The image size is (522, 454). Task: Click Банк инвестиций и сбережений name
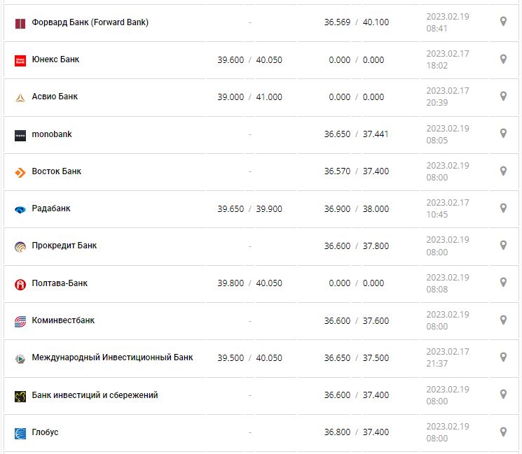(x=95, y=395)
